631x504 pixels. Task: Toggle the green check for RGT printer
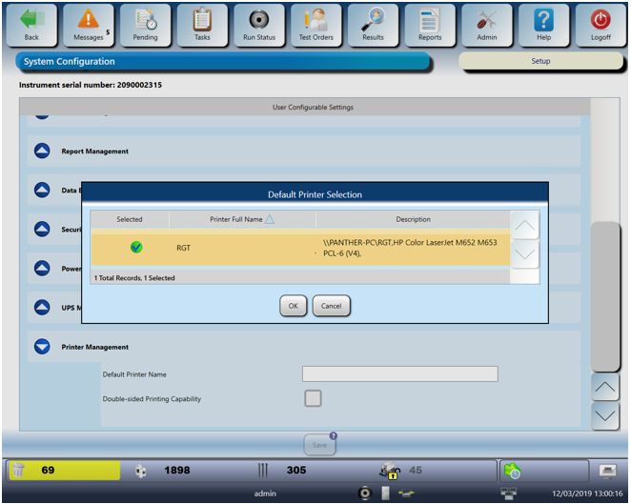pyautogui.click(x=136, y=248)
